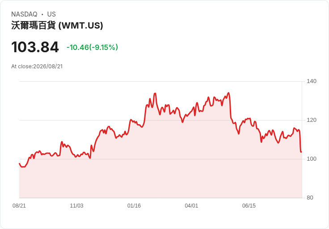Click the NASDAQ exchange label
The width and height of the screenshot is (329, 229).
24,14
